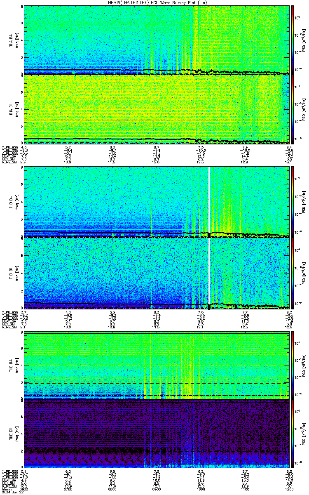Click the color bar beside THD B|| spectrogram
The width and height of the screenshot is (309, 495).
click(x=292, y=273)
